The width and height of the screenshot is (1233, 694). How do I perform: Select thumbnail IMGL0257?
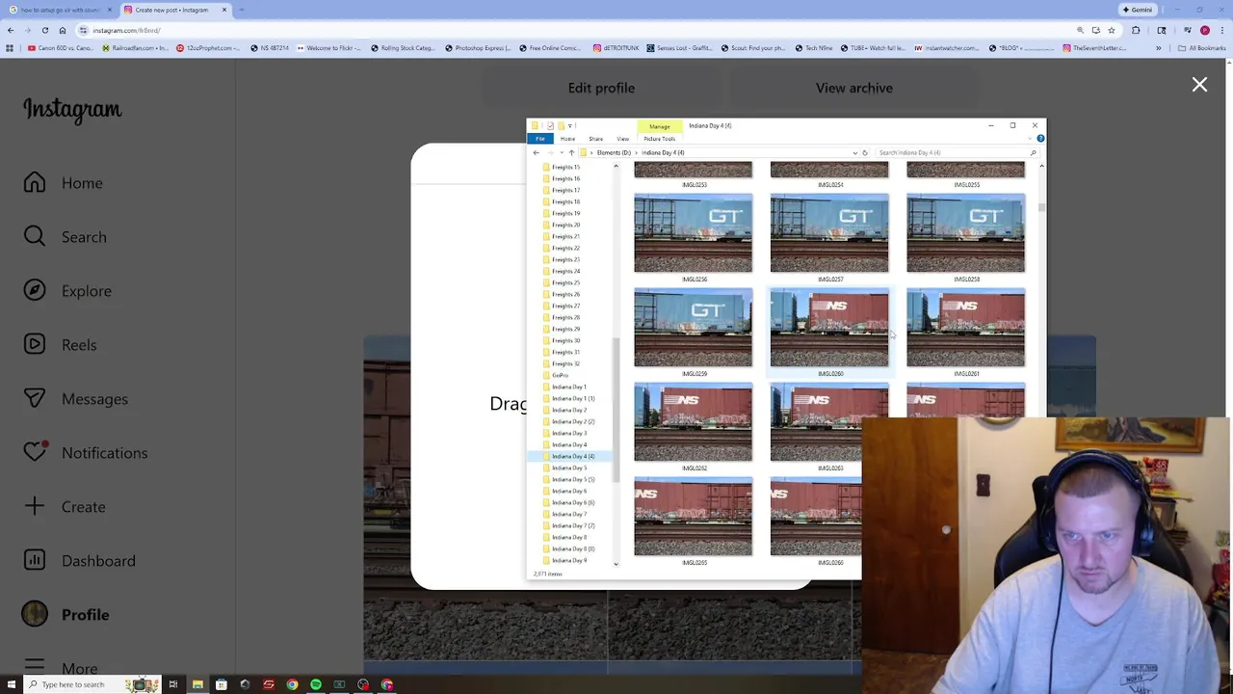[x=829, y=238]
